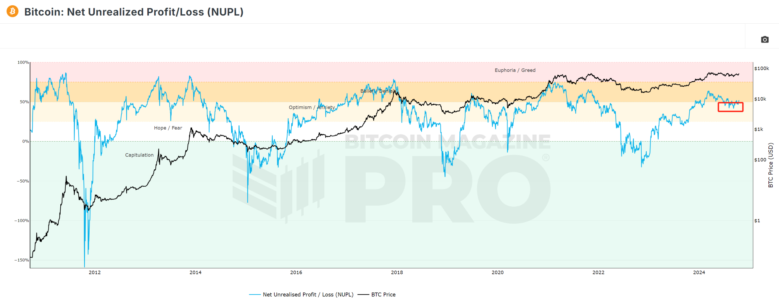Screen dimensions: 779x302
Task: Click the Hope / Fear zone label
Action: (168, 128)
